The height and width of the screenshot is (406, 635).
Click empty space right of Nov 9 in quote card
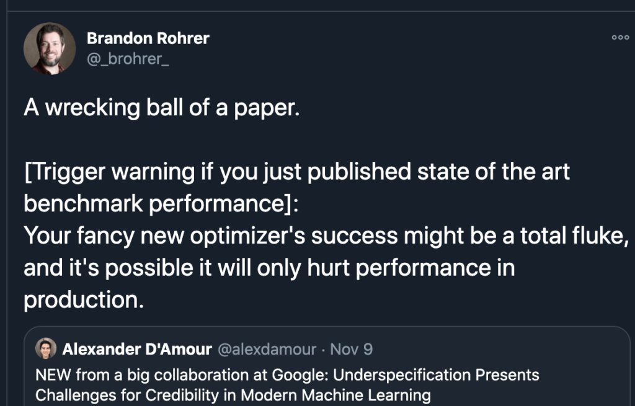[x=498, y=349]
